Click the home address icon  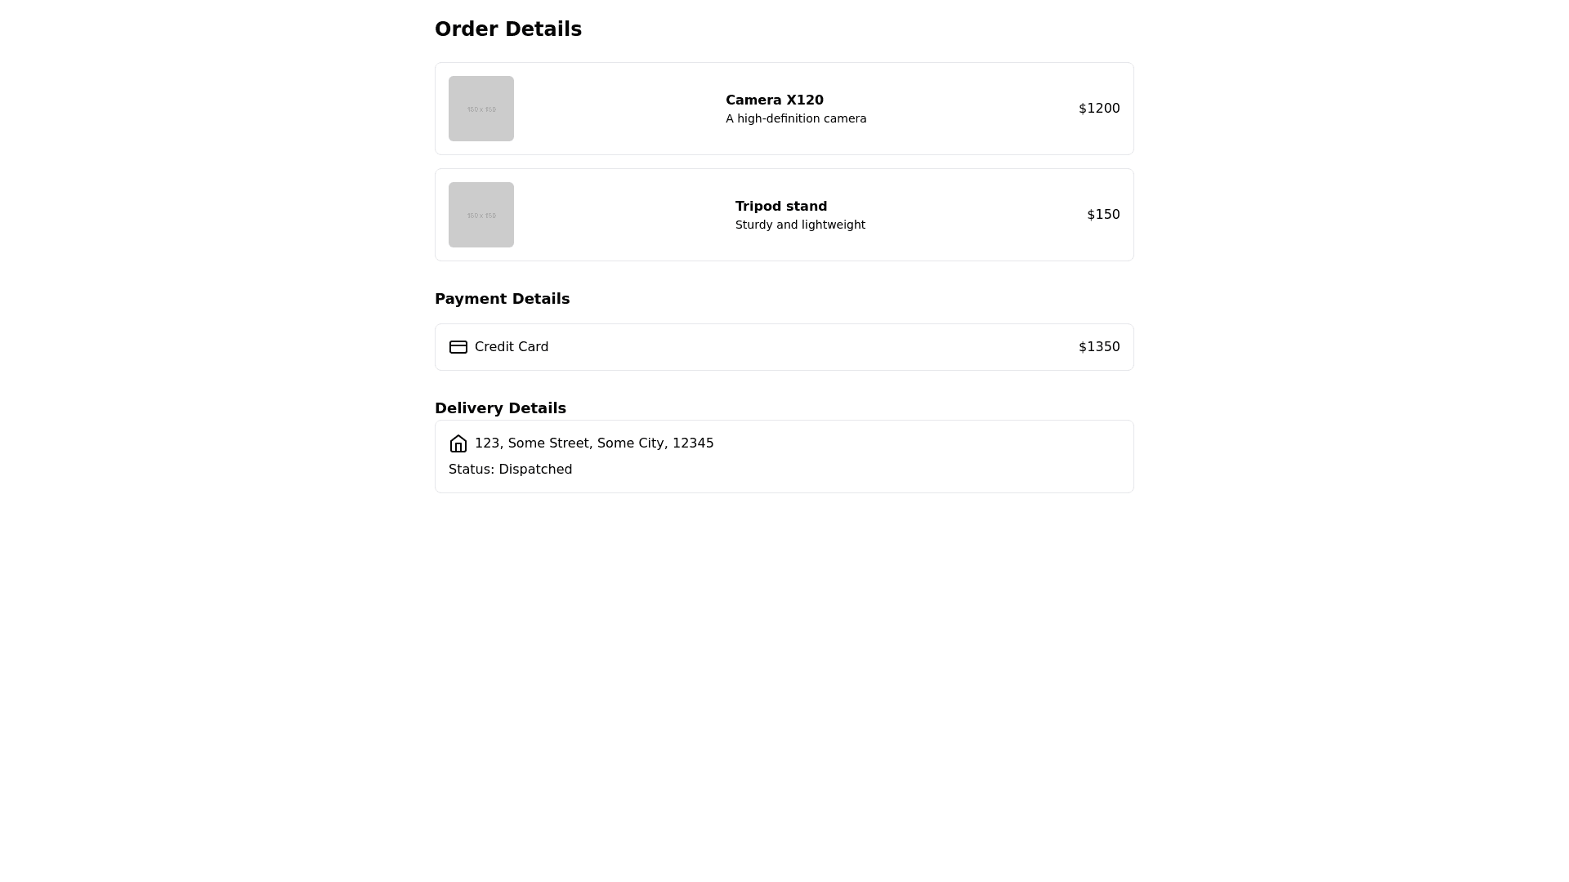(x=458, y=443)
